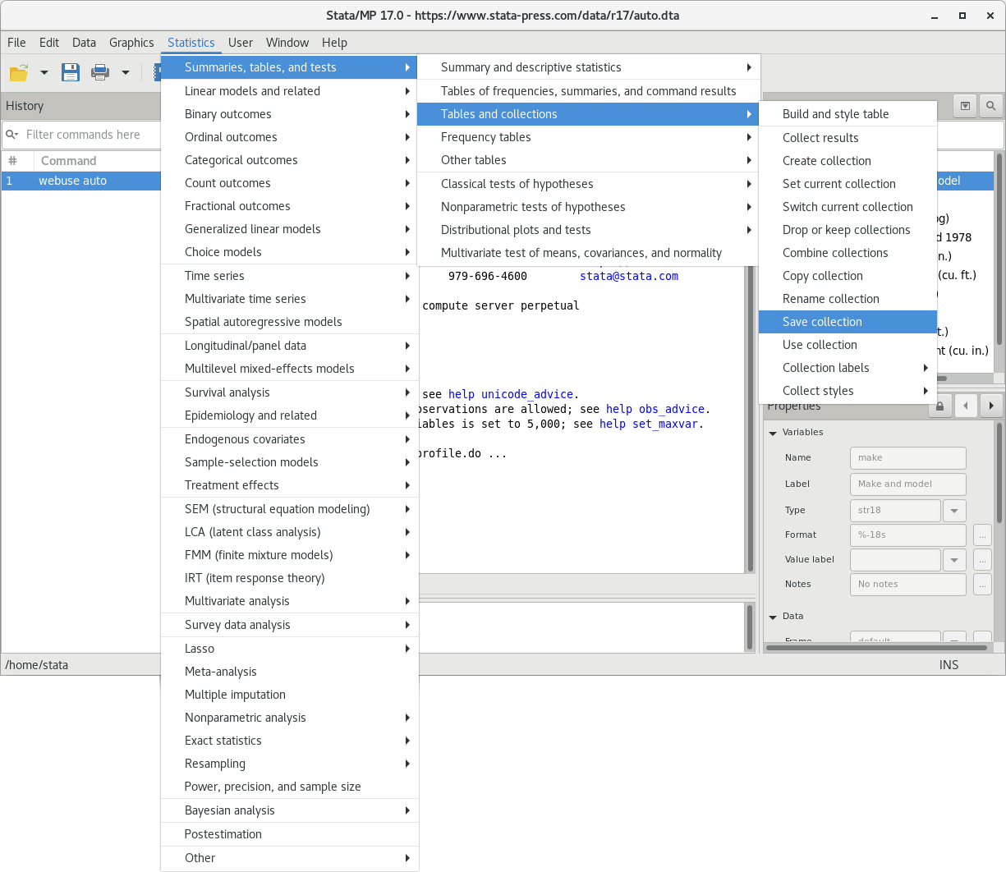Click the help set_maxvar link

pyautogui.click(x=649, y=425)
